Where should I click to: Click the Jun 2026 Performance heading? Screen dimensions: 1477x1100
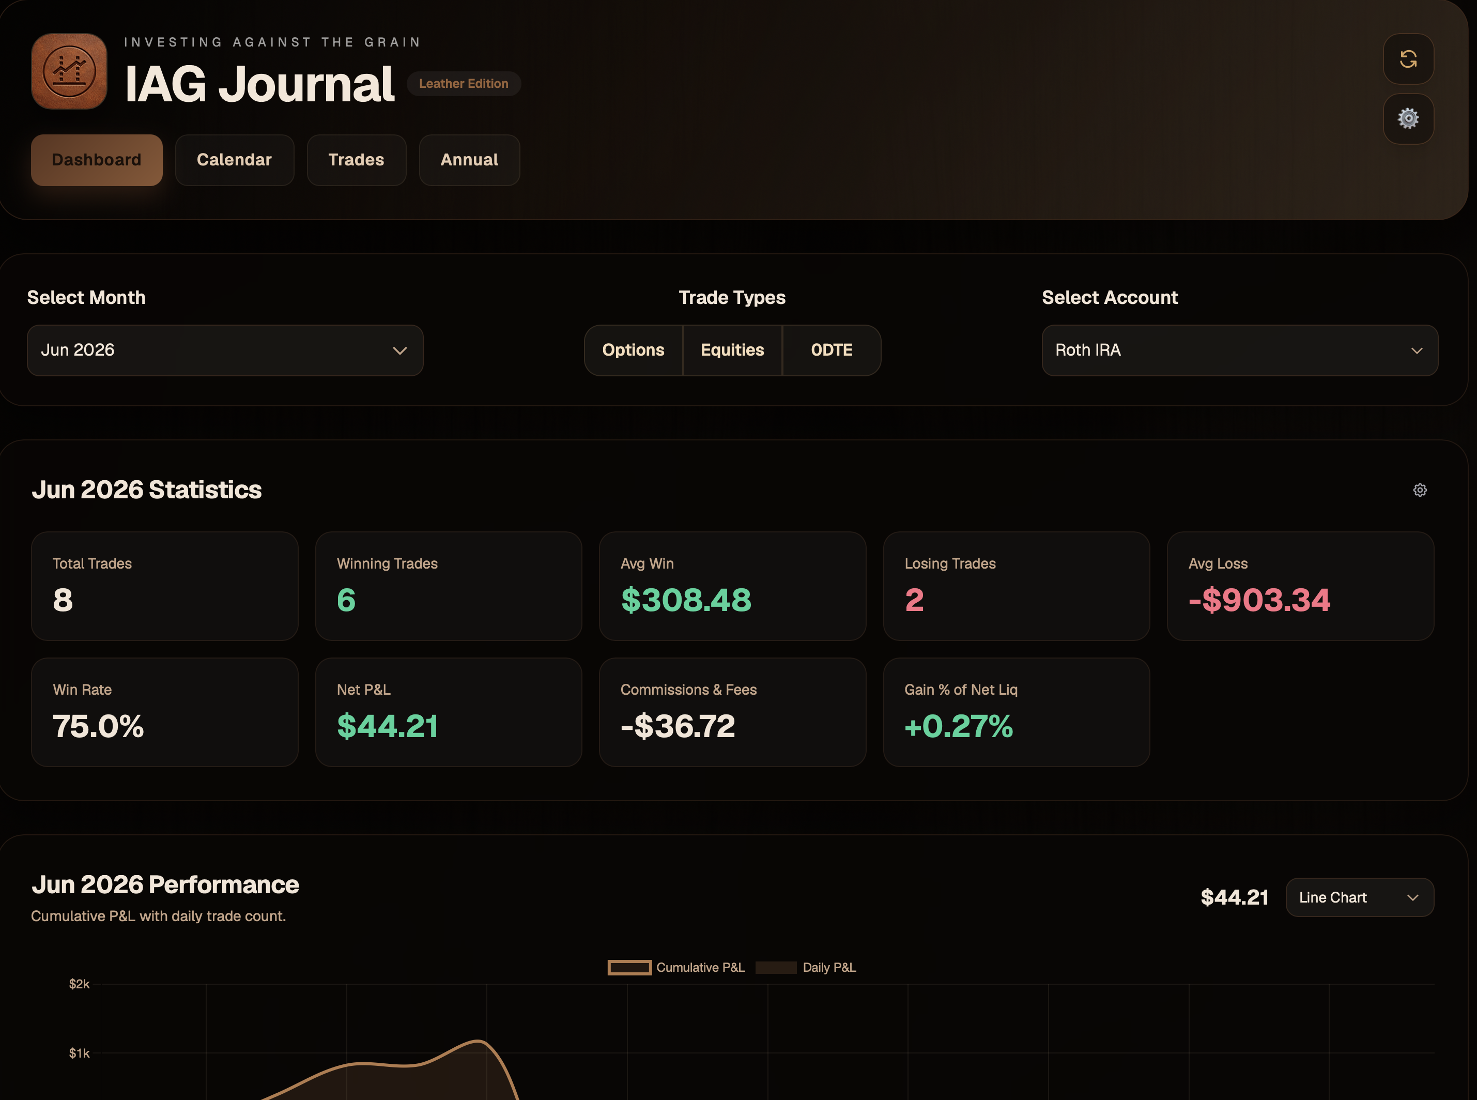click(x=165, y=885)
